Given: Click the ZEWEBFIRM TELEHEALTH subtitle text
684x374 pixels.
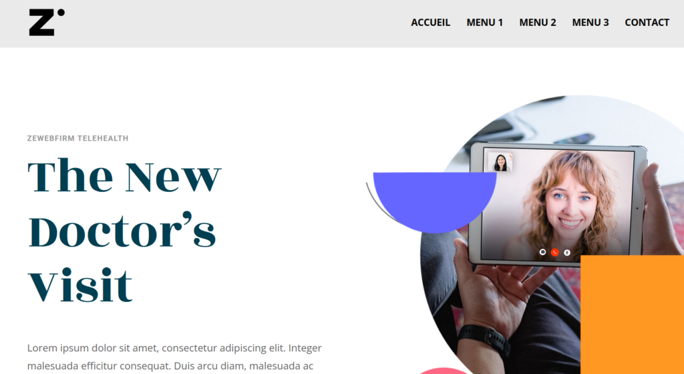Looking at the screenshot, I should 77,139.
